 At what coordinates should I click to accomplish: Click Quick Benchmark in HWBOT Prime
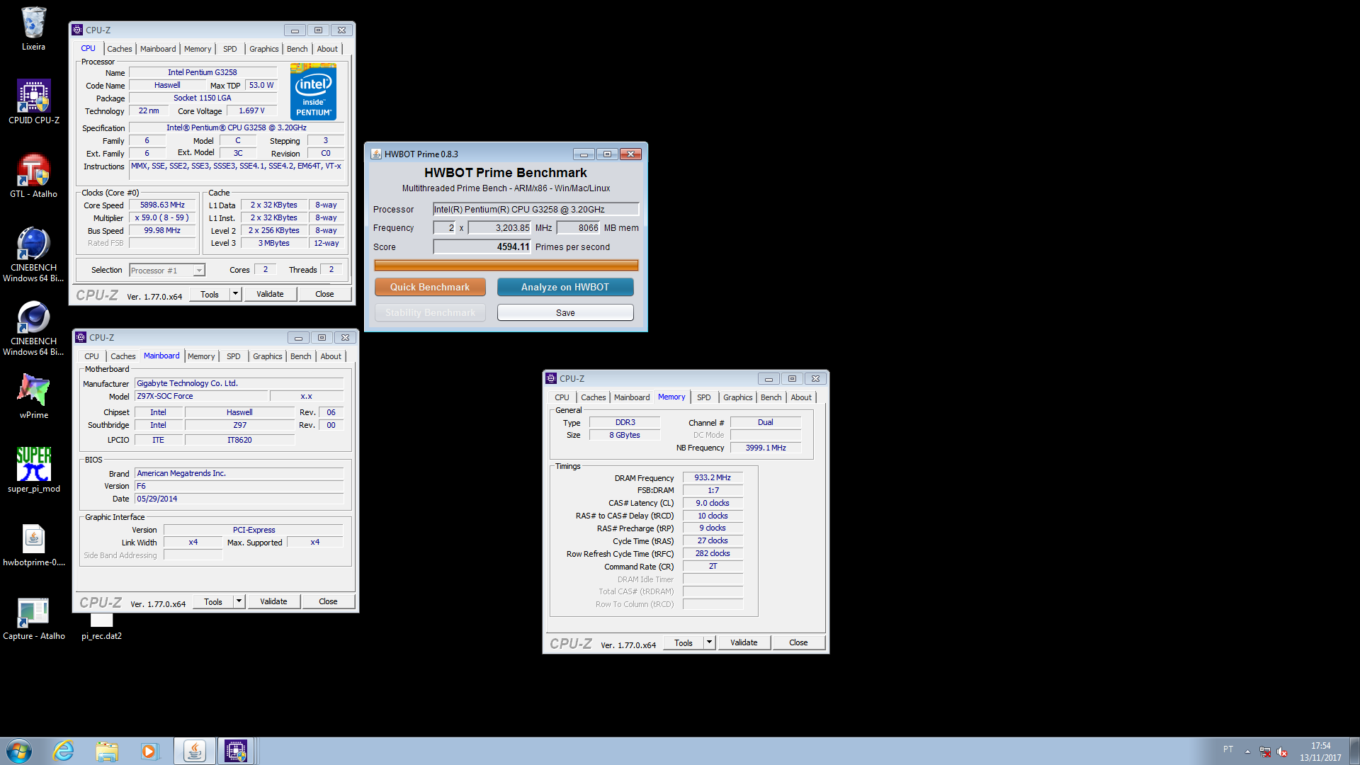(430, 287)
